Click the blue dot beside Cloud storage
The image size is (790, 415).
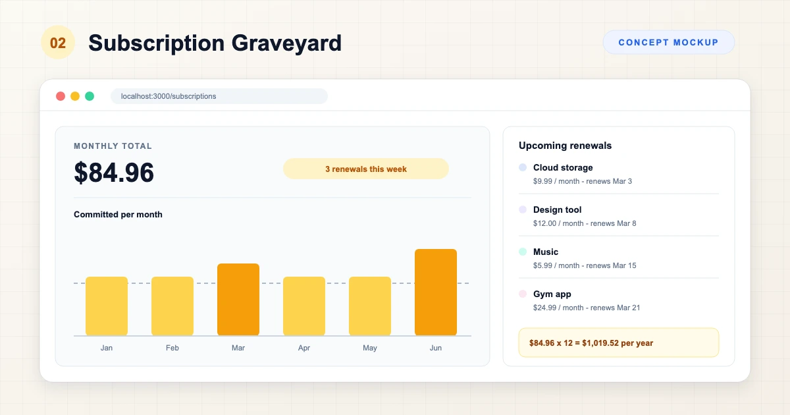click(523, 167)
